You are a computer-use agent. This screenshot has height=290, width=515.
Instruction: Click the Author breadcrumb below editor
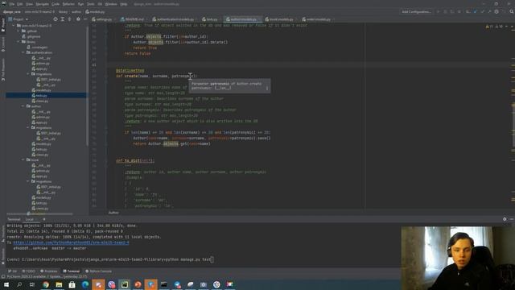(x=113, y=213)
